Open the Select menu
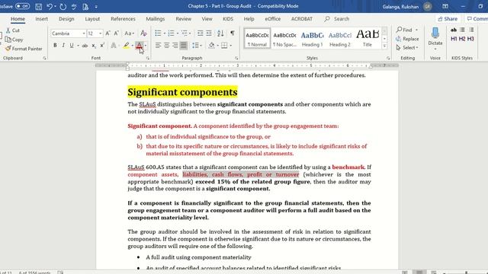The width and height of the screenshot is (488, 274). [x=407, y=47]
